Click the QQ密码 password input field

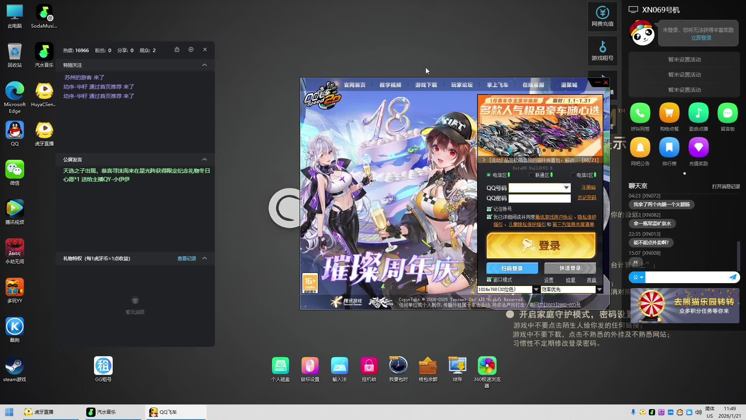539,199
